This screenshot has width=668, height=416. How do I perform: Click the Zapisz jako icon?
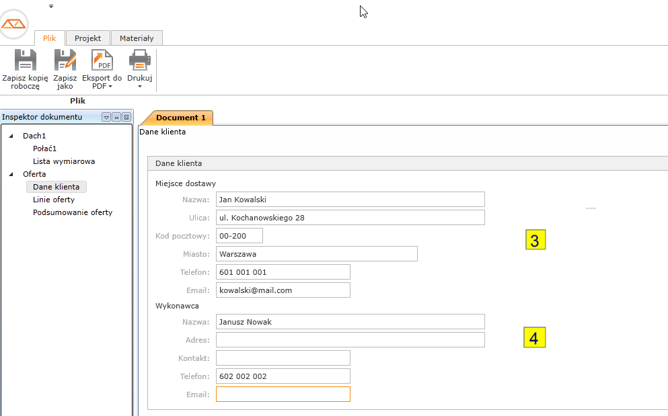click(x=65, y=60)
